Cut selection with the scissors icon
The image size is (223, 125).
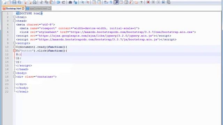tap(41, 2)
